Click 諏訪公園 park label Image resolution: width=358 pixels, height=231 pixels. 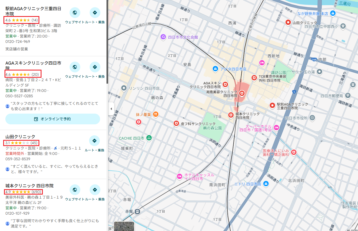(x=279, y=73)
